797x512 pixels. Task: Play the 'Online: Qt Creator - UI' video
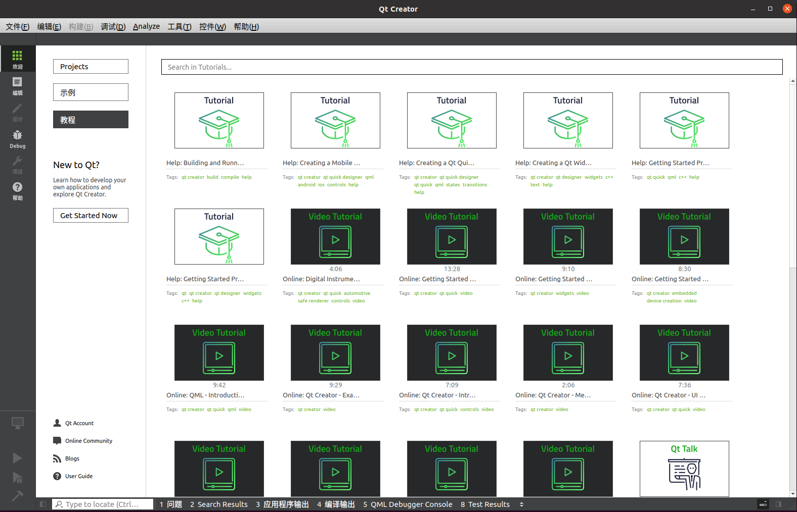(684, 352)
